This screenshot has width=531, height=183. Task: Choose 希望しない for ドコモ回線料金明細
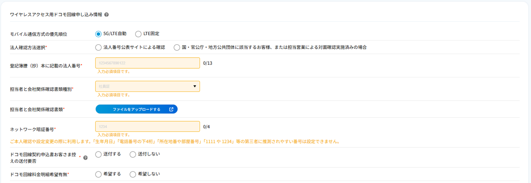(x=133, y=174)
